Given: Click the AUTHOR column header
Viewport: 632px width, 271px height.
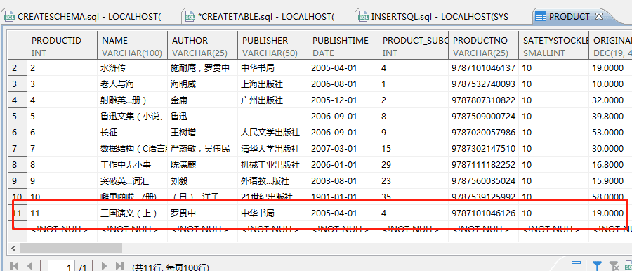Looking at the screenshot, I should coord(202,46).
